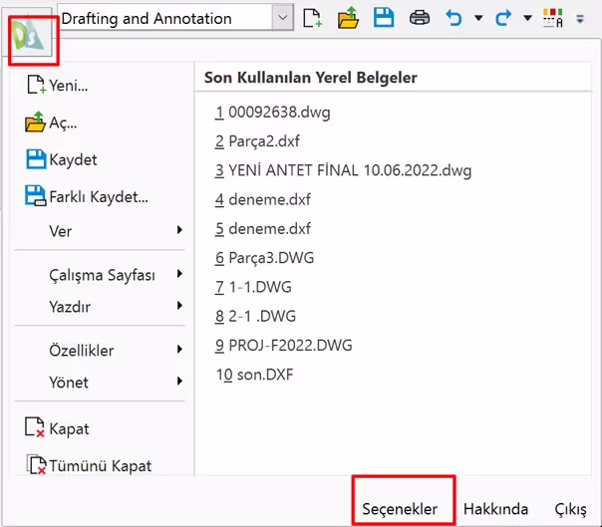Expand the Yazdır submenu
Screen dimensions: 602x527
[100, 307]
